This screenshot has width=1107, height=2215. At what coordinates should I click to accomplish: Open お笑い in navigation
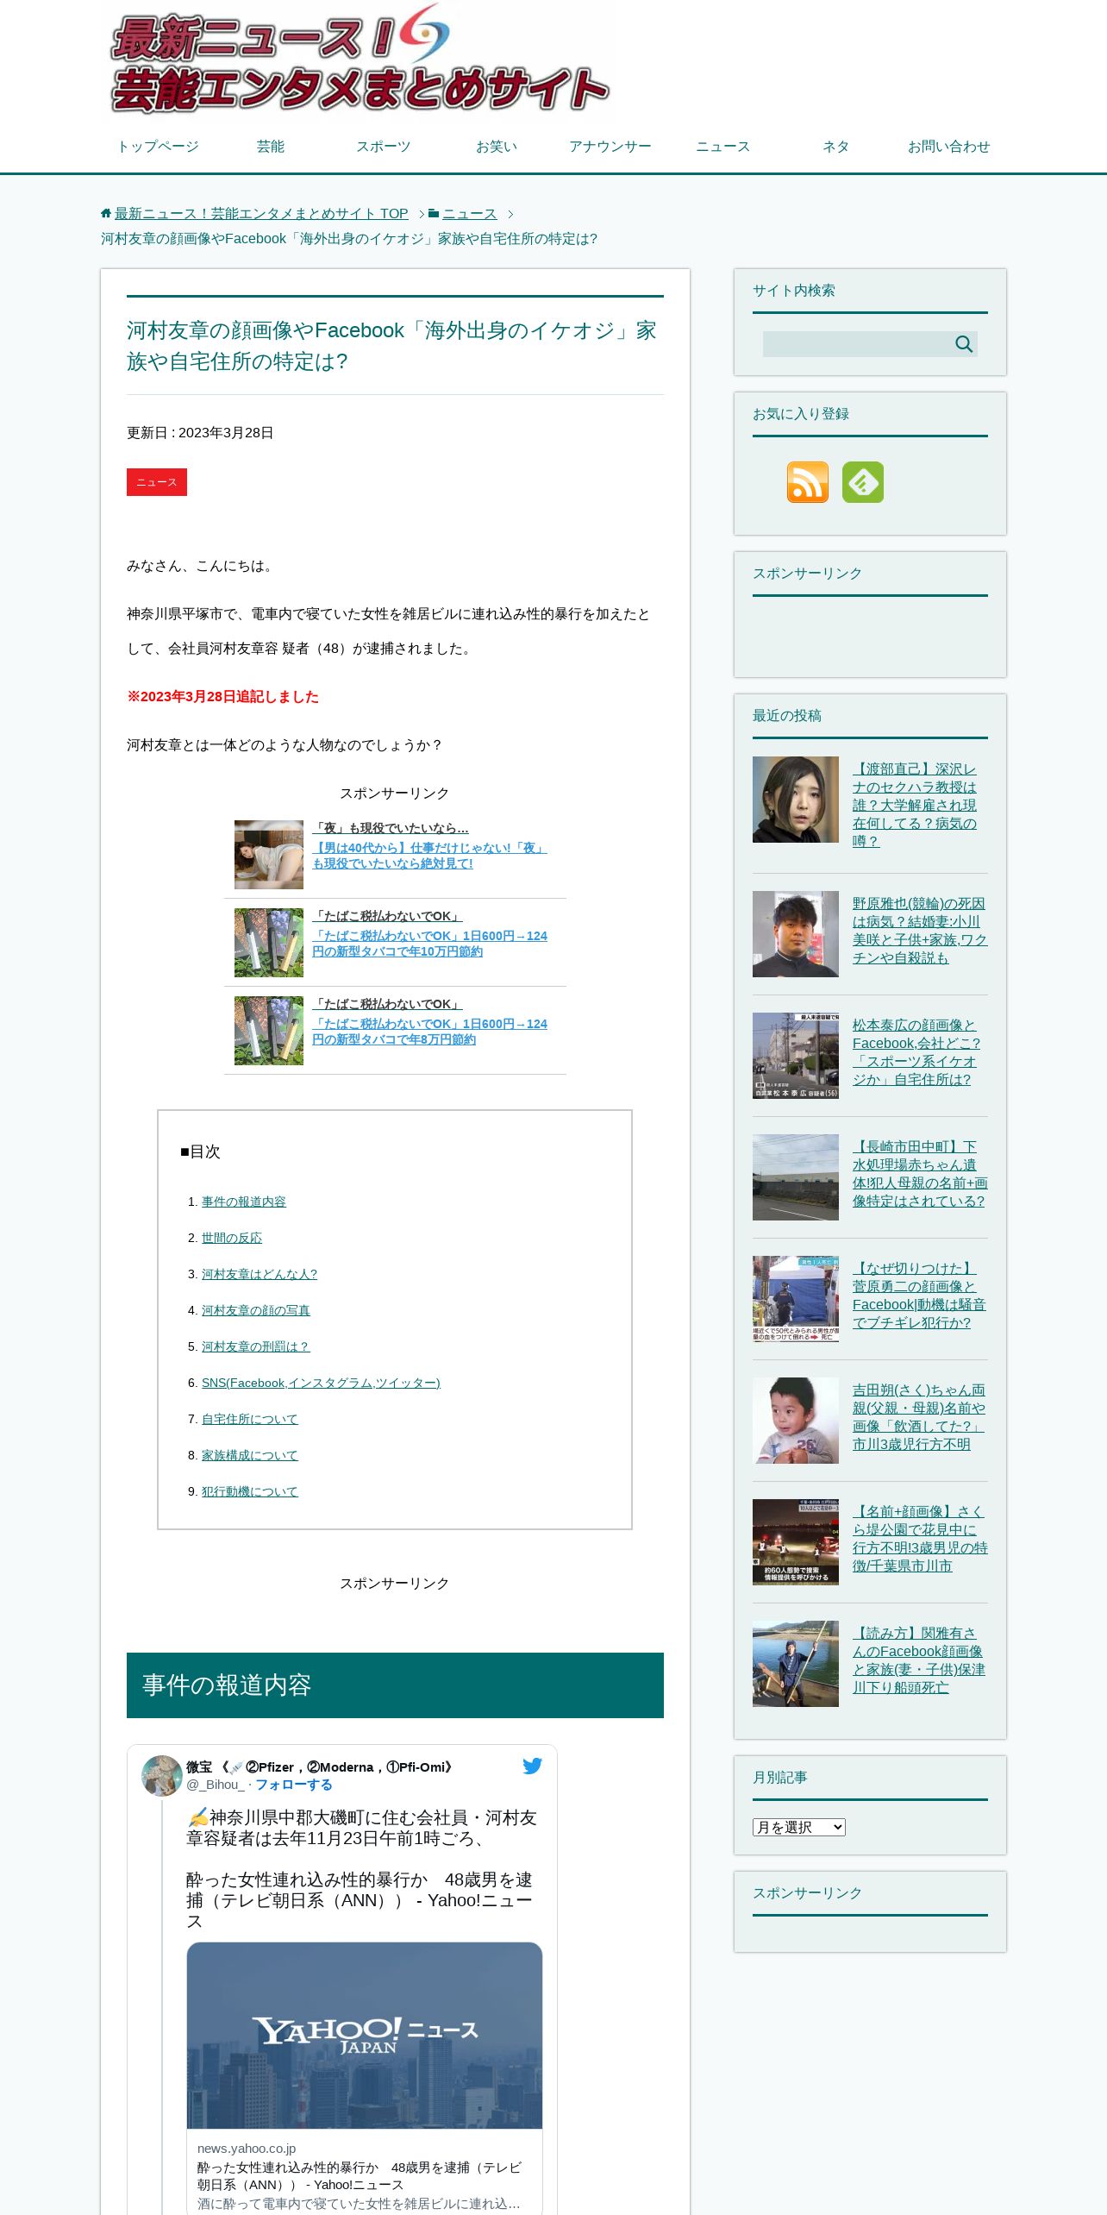coord(497,147)
